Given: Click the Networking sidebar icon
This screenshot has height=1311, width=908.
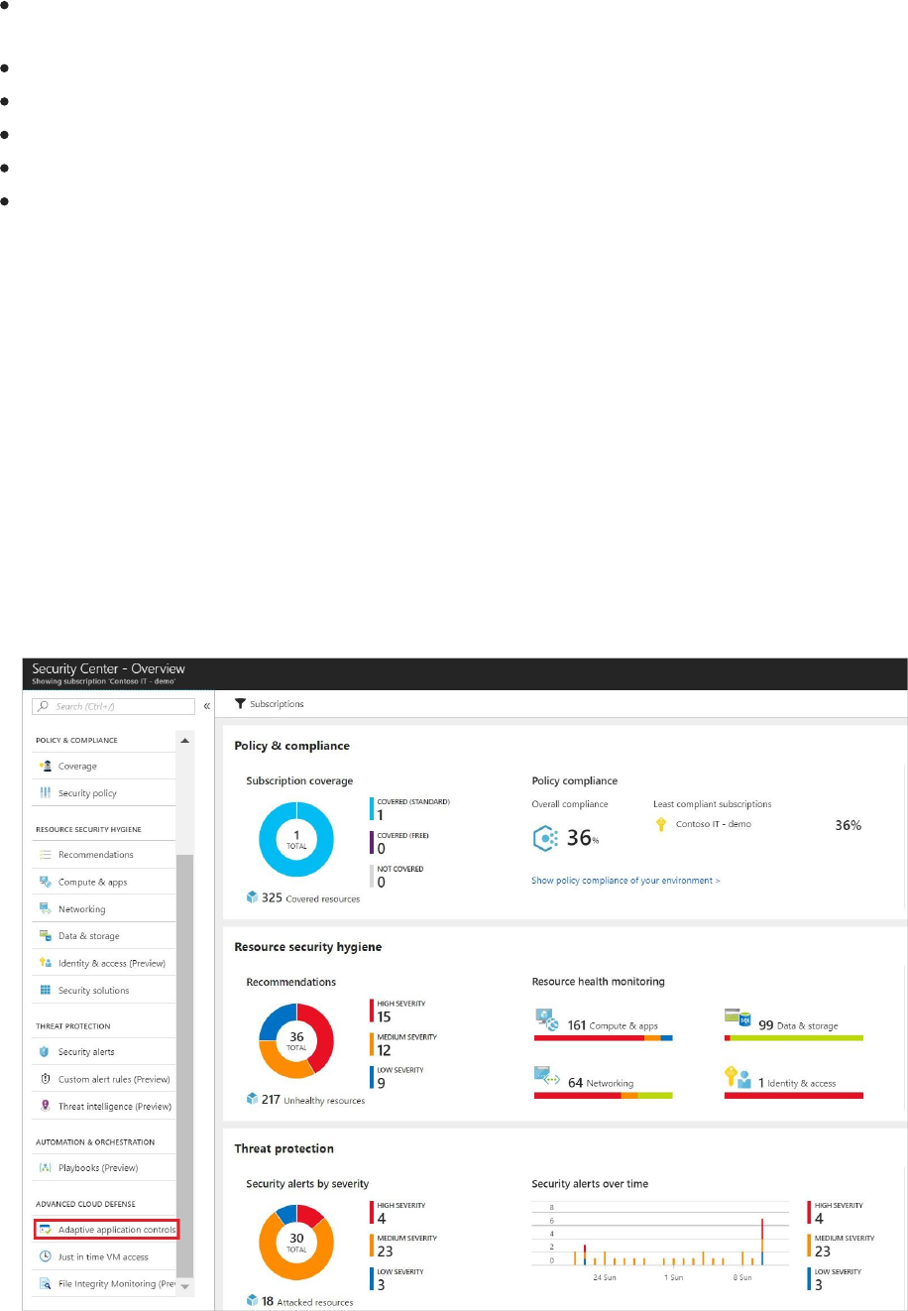Looking at the screenshot, I should tap(45, 908).
